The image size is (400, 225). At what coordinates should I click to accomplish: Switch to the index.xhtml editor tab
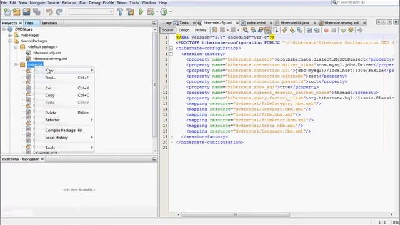pos(256,23)
